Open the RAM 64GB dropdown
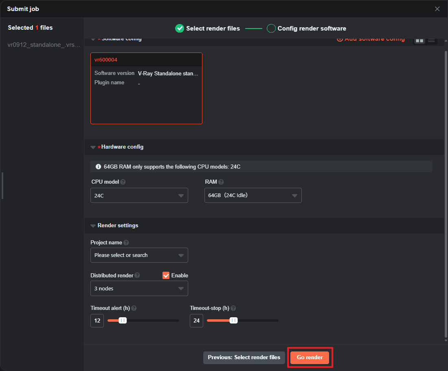 coord(253,195)
